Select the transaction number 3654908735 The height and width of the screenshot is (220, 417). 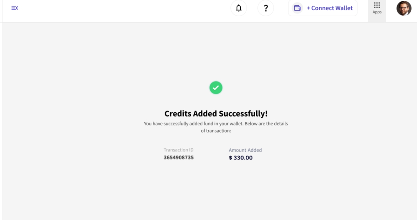point(178,158)
